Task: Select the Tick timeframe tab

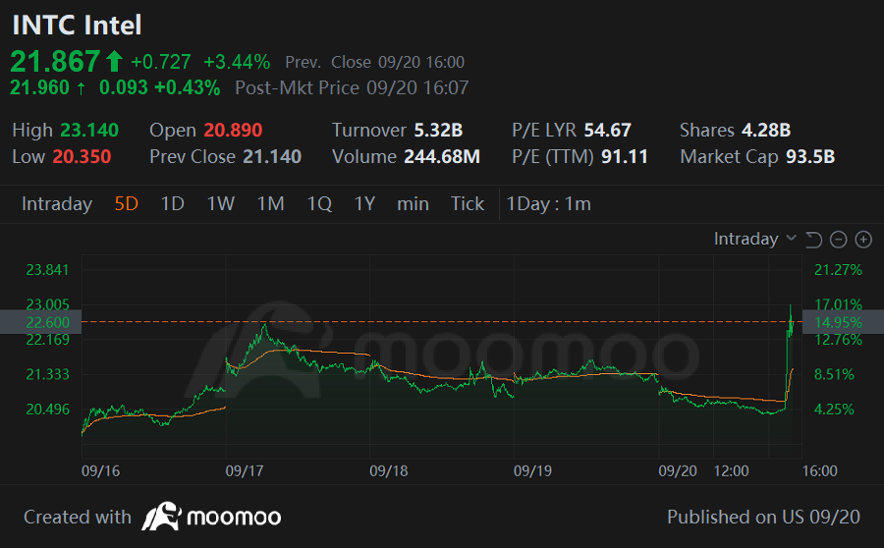Action: [468, 203]
